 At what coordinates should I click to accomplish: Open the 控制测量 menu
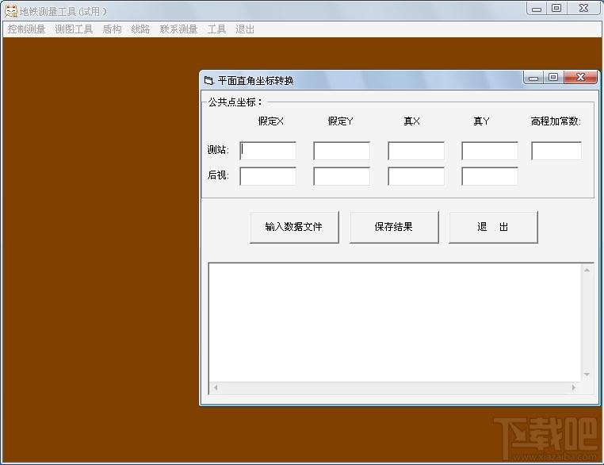point(26,29)
